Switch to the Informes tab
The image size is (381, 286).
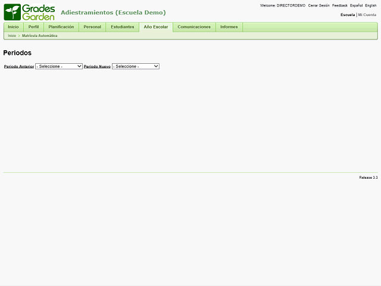[229, 27]
